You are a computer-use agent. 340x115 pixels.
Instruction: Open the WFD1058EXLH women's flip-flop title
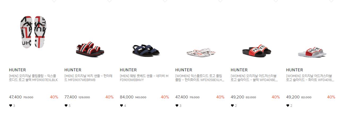200,78
